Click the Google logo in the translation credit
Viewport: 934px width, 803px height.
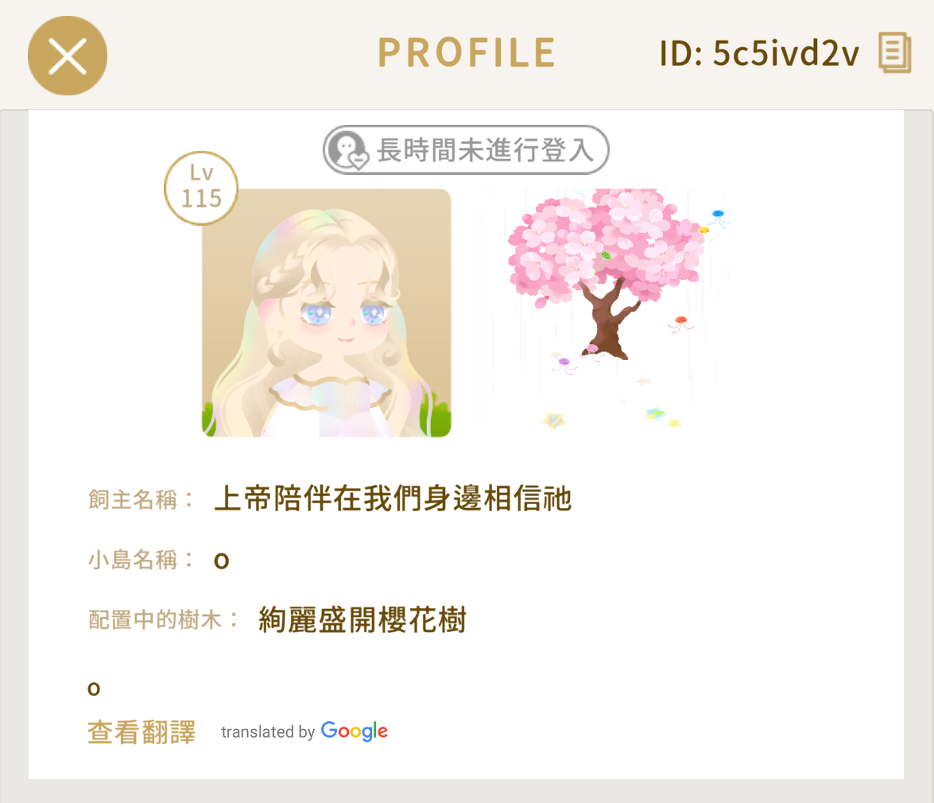pyautogui.click(x=355, y=731)
